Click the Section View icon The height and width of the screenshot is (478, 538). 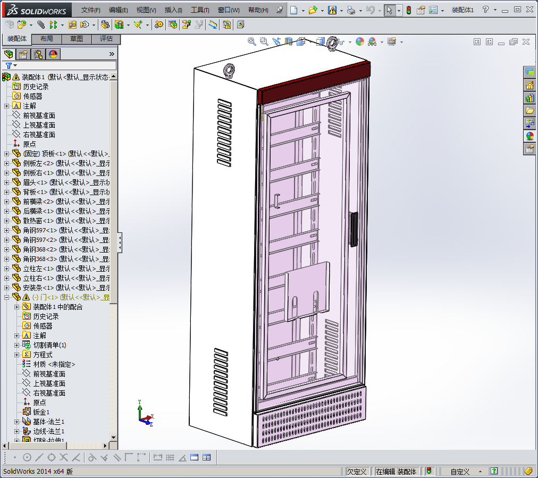[289, 41]
